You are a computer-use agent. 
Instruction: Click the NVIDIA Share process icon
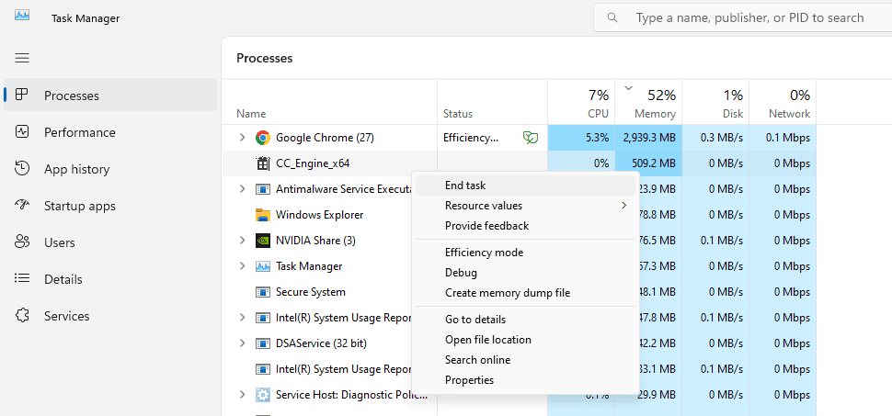(262, 241)
